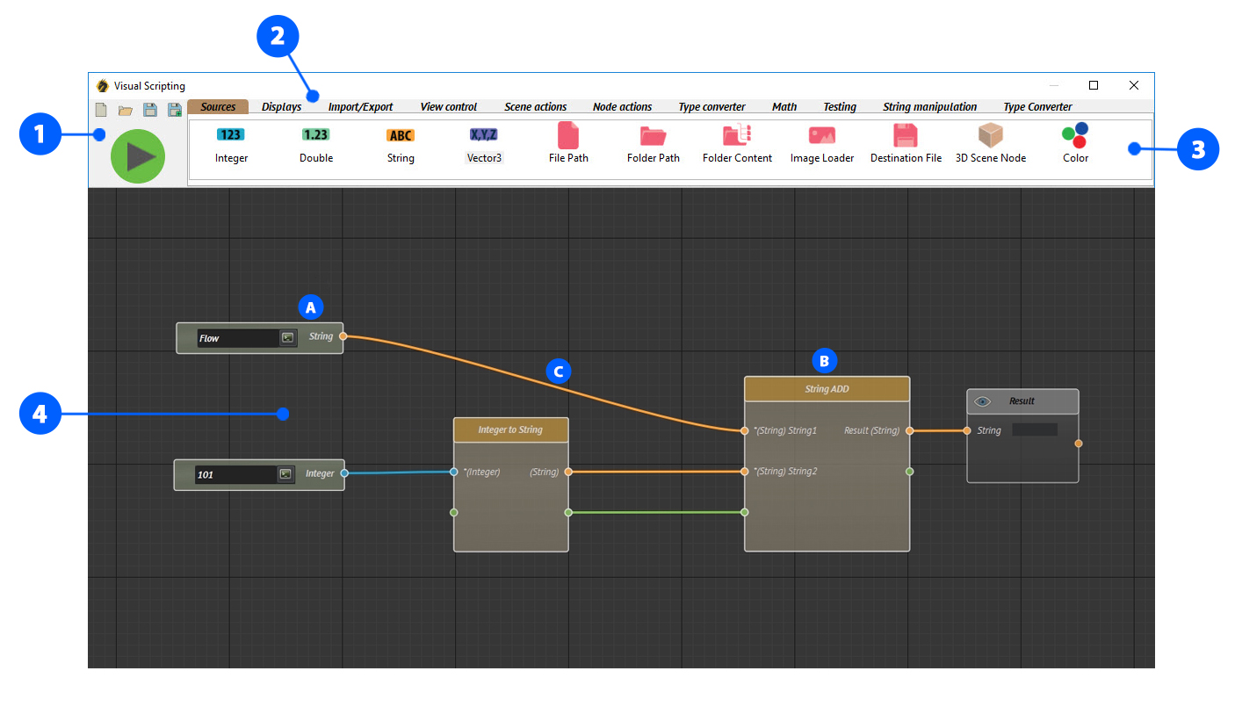
Task: Select the Vector3 source icon
Action: (484, 144)
